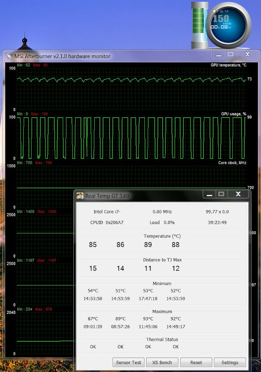
Task: Click the core temperature value 88
Action: tap(176, 245)
